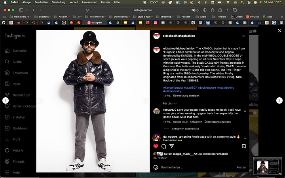
Task: Open #kangolfurgora hashtag
Action: pos(173,87)
